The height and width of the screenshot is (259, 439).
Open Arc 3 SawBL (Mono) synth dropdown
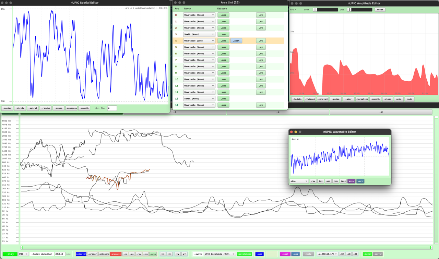tap(199, 34)
